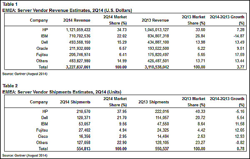Click 2Q13 total revenue 3,110,538,042
The image size is (250, 159).
coord(157,67)
